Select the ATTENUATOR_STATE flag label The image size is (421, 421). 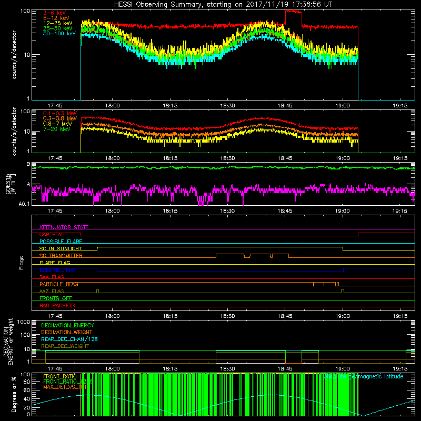(x=64, y=227)
